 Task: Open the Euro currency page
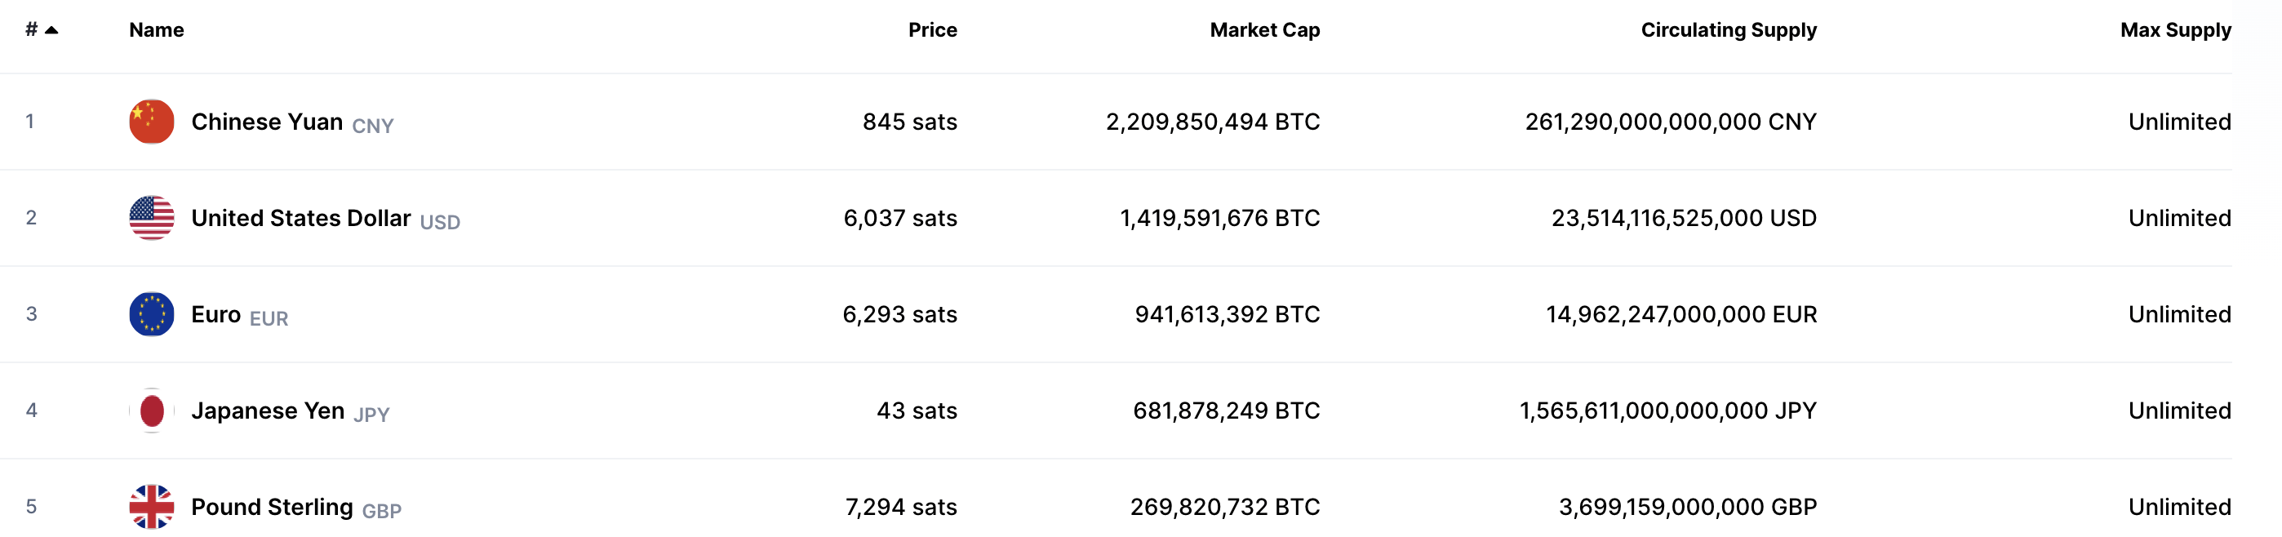pos(215,314)
